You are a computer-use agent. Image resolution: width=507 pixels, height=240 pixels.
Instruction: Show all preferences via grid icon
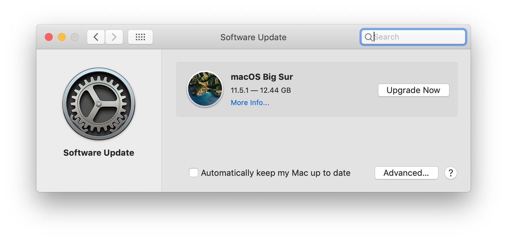coord(140,37)
